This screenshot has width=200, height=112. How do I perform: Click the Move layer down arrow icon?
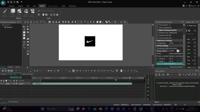[88, 22]
